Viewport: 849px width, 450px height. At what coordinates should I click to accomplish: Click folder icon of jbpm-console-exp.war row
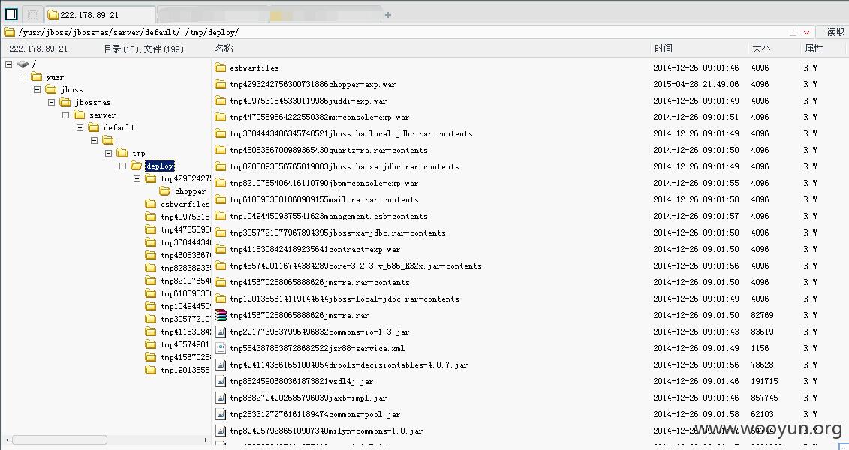221,183
